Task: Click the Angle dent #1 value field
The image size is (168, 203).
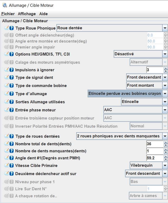Action: pos(155,158)
